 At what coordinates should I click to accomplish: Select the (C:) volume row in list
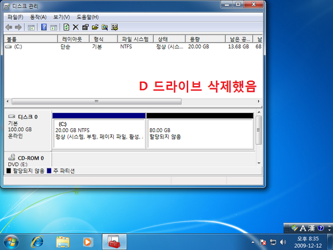(133, 47)
